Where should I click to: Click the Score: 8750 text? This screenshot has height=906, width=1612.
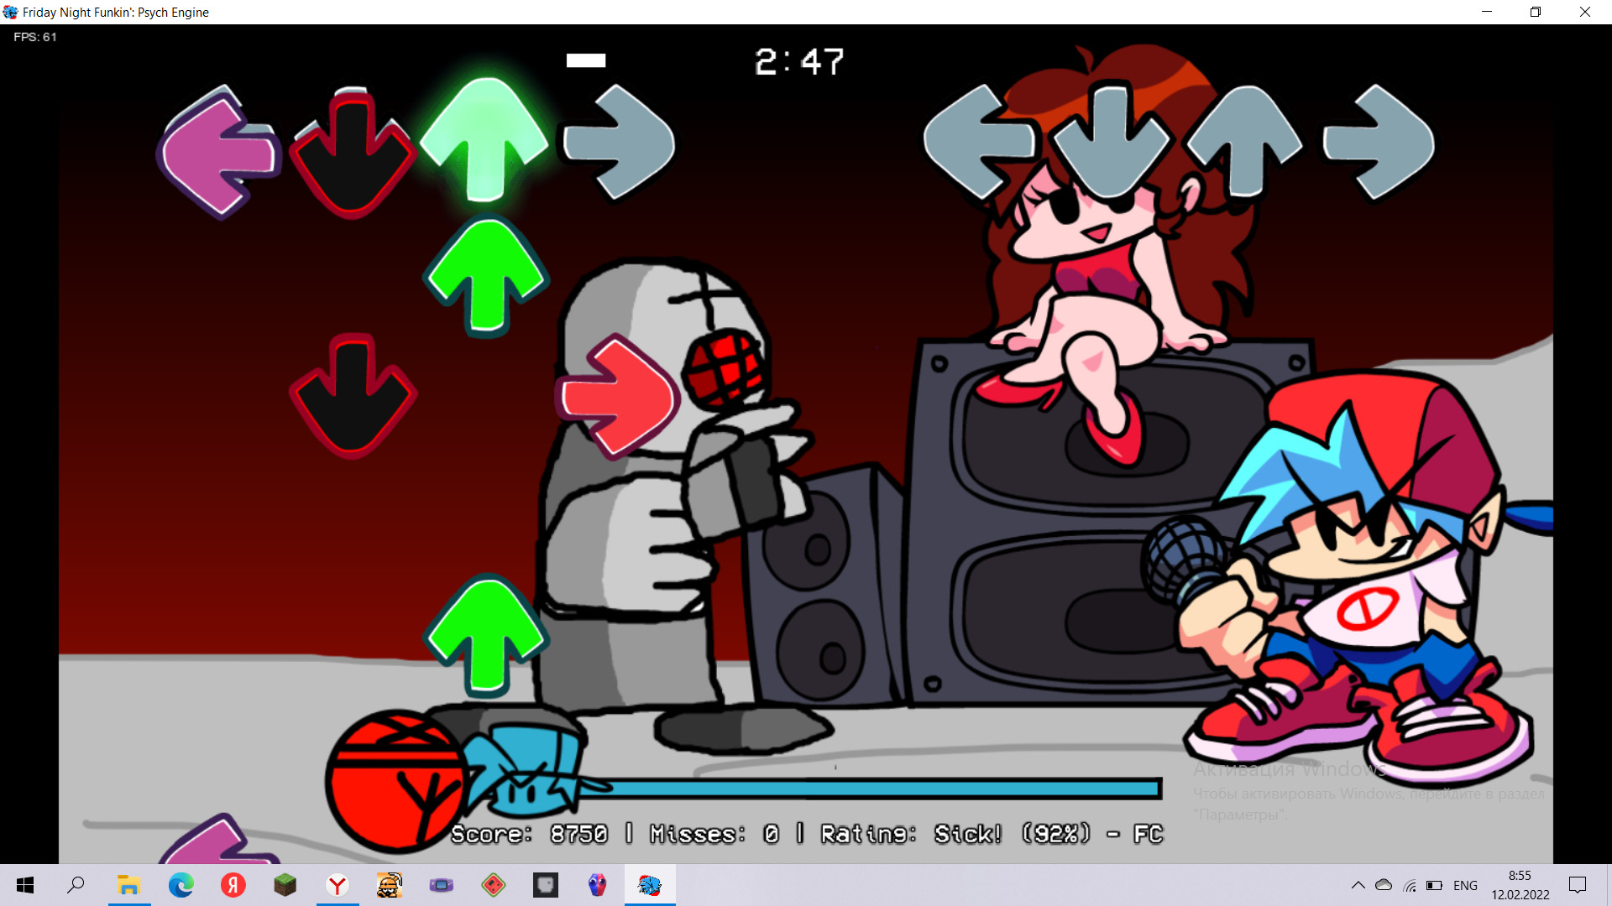[x=529, y=834]
